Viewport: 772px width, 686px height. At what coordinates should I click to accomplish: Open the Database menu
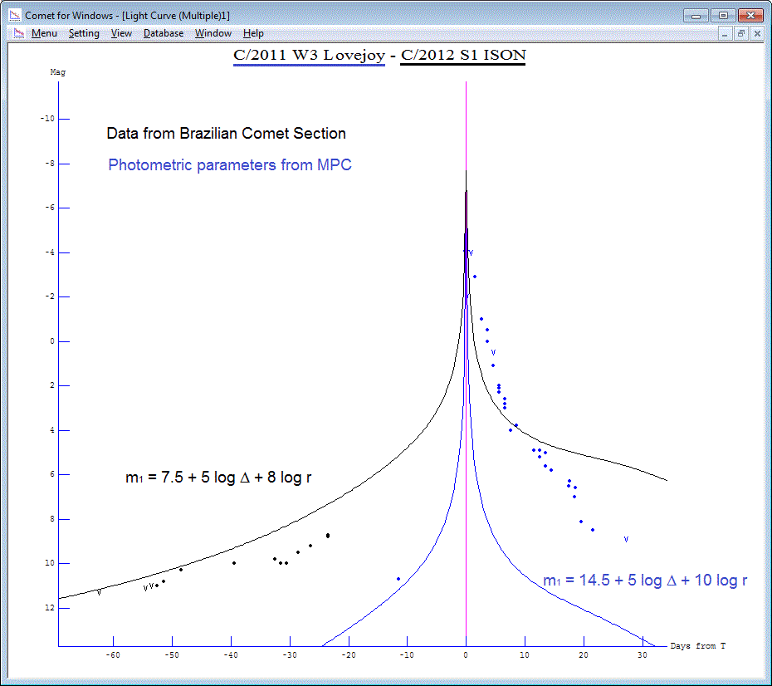(164, 33)
